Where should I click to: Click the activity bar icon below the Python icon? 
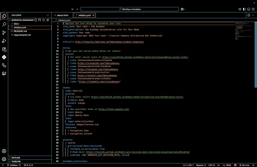coord(4,66)
